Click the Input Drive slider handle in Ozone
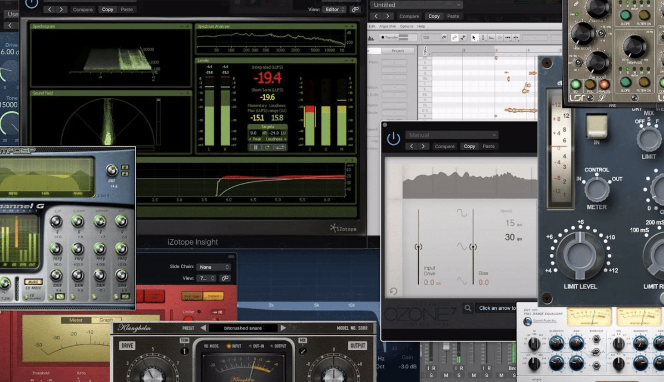This screenshot has width=664, height=382. [418, 247]
